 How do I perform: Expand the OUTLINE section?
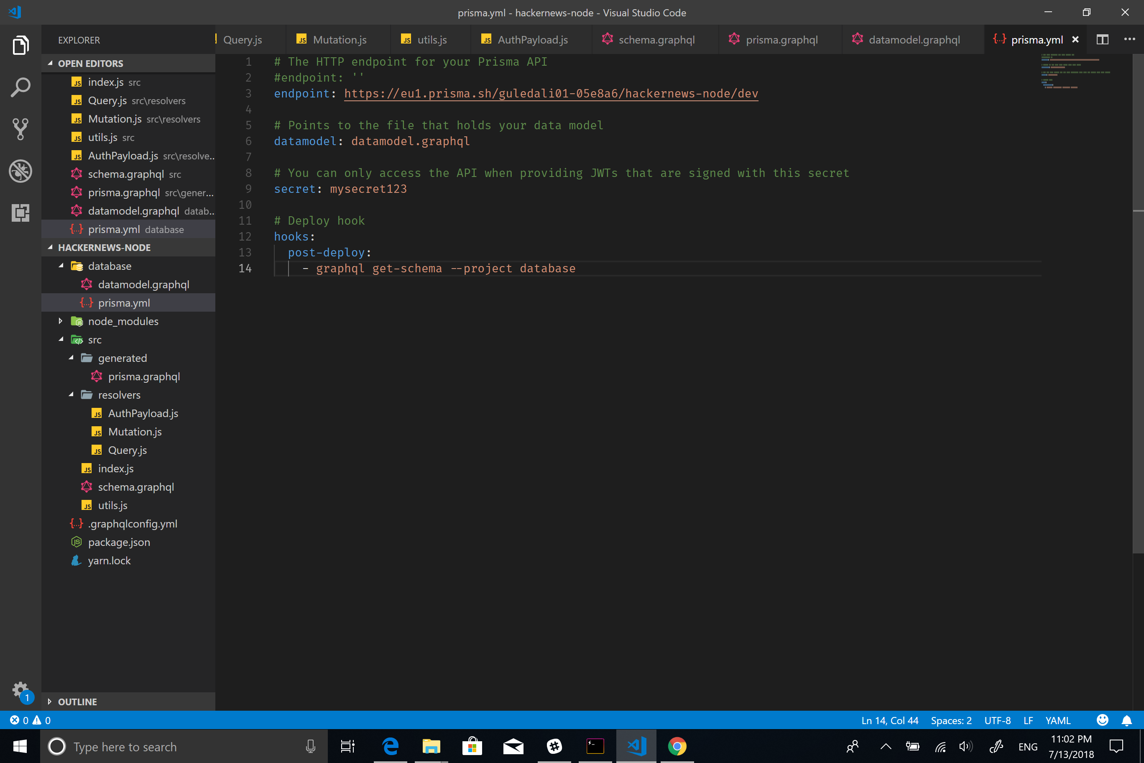click(77, 702)
